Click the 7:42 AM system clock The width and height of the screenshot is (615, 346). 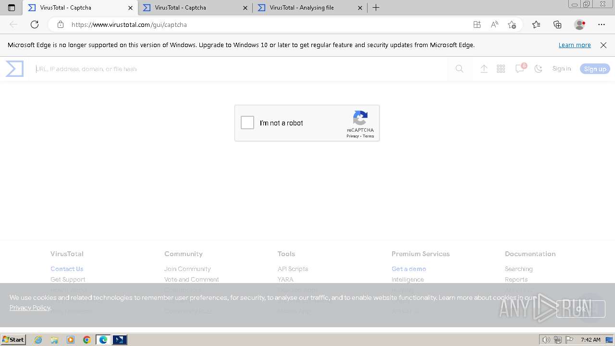click(590, 340)
